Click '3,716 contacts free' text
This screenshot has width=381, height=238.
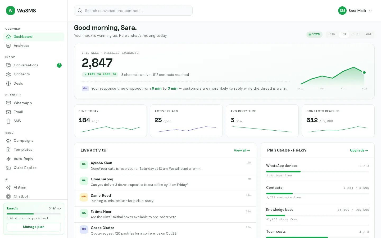pyautogui.click(x=283, y=198)
